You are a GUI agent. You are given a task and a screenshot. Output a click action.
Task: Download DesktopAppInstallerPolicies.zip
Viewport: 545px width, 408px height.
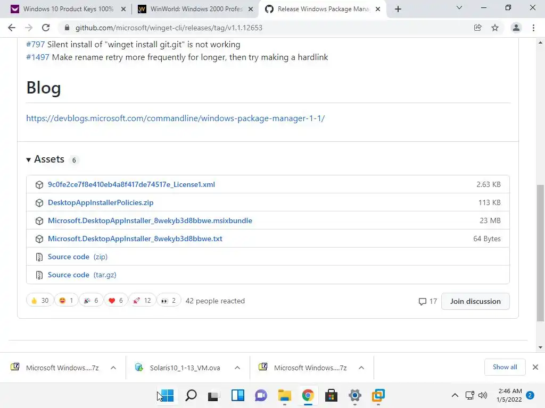click(101, 202)
